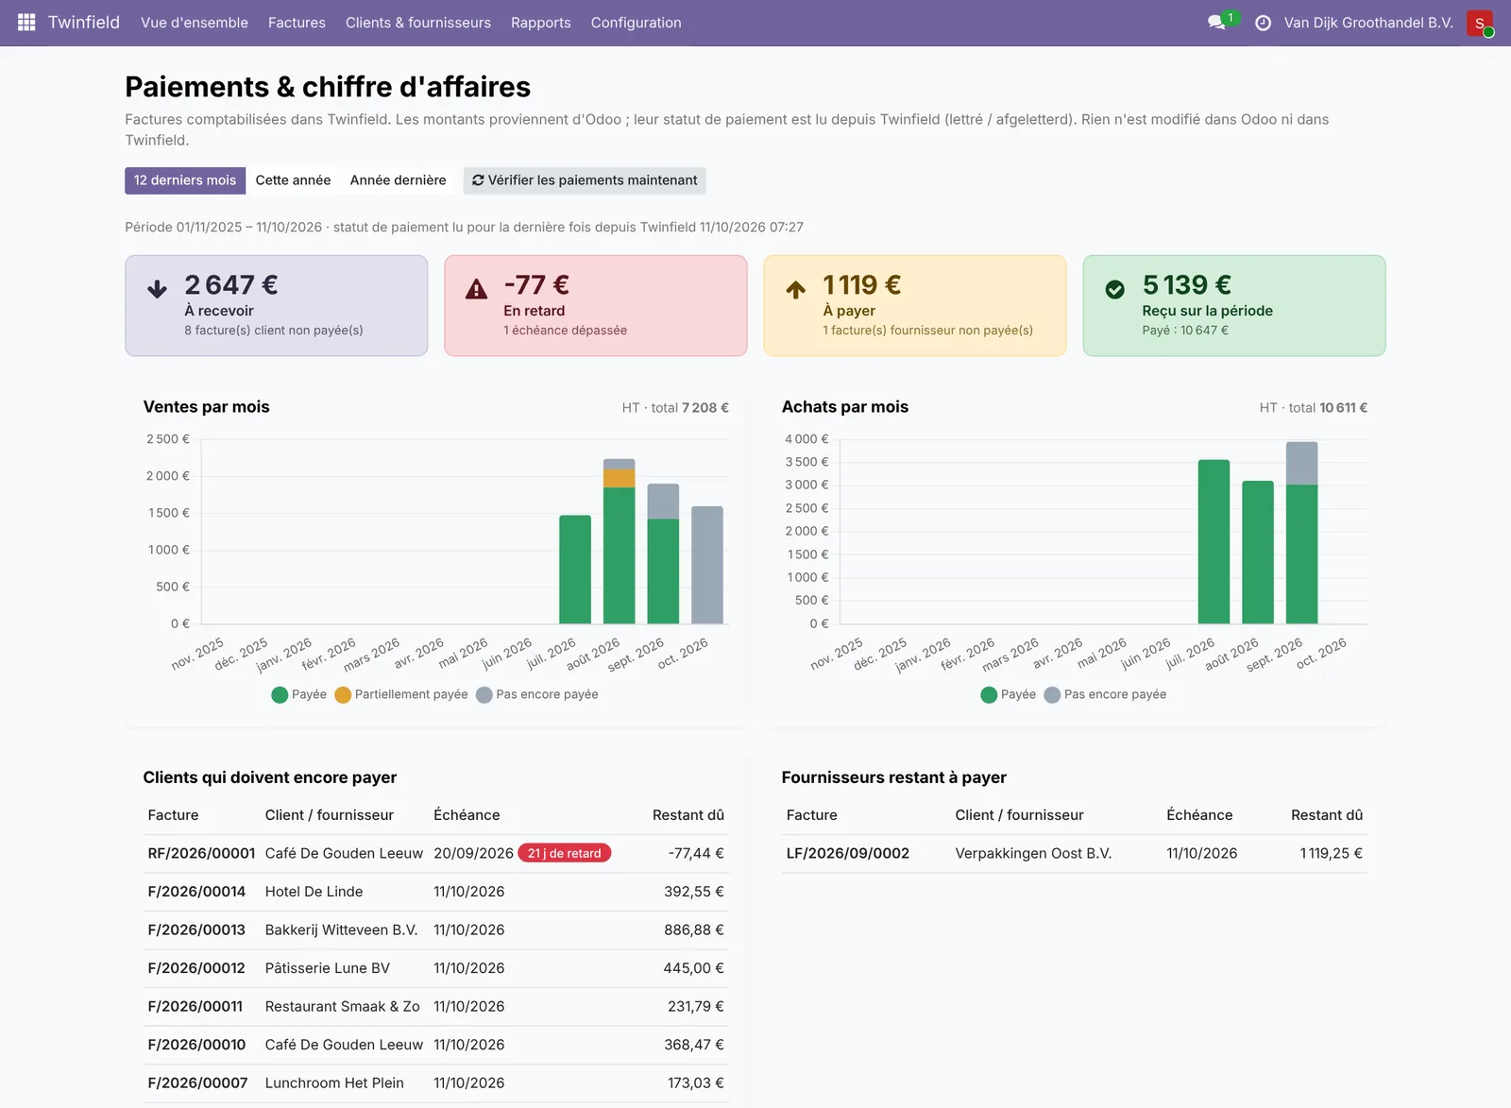Click the down-arrow icon on À recevoir card

click(158, 289)
